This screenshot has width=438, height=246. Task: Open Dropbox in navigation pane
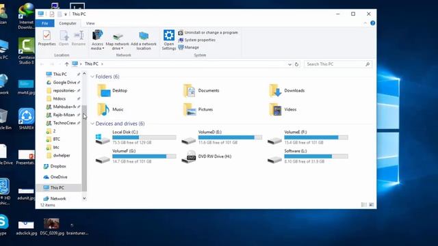(57, 166)
